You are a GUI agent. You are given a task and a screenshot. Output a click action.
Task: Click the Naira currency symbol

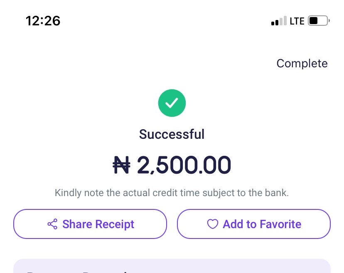(122, 165)
